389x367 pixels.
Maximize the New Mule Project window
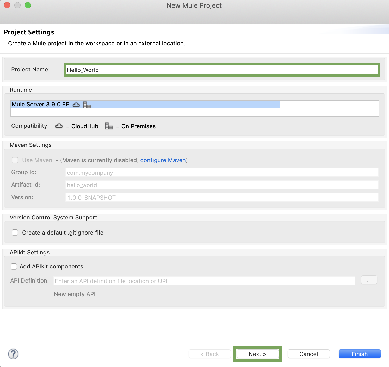pyautogui.click(x=28, y=5)
